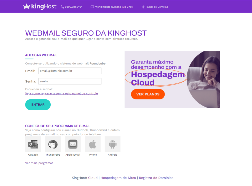Image resolution: width=252 pixels, height=186 pixels.
Task: Open the Cloud footer link
Action: [93, 178]
